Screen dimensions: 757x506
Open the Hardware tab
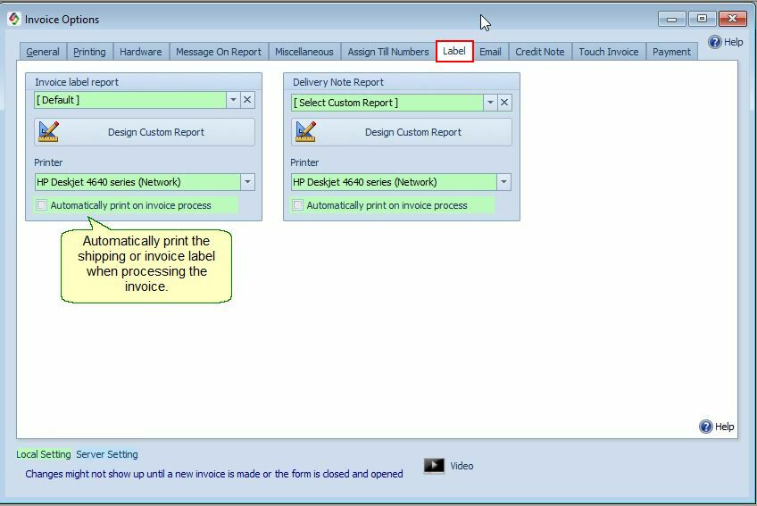click(x=140, y=52)
